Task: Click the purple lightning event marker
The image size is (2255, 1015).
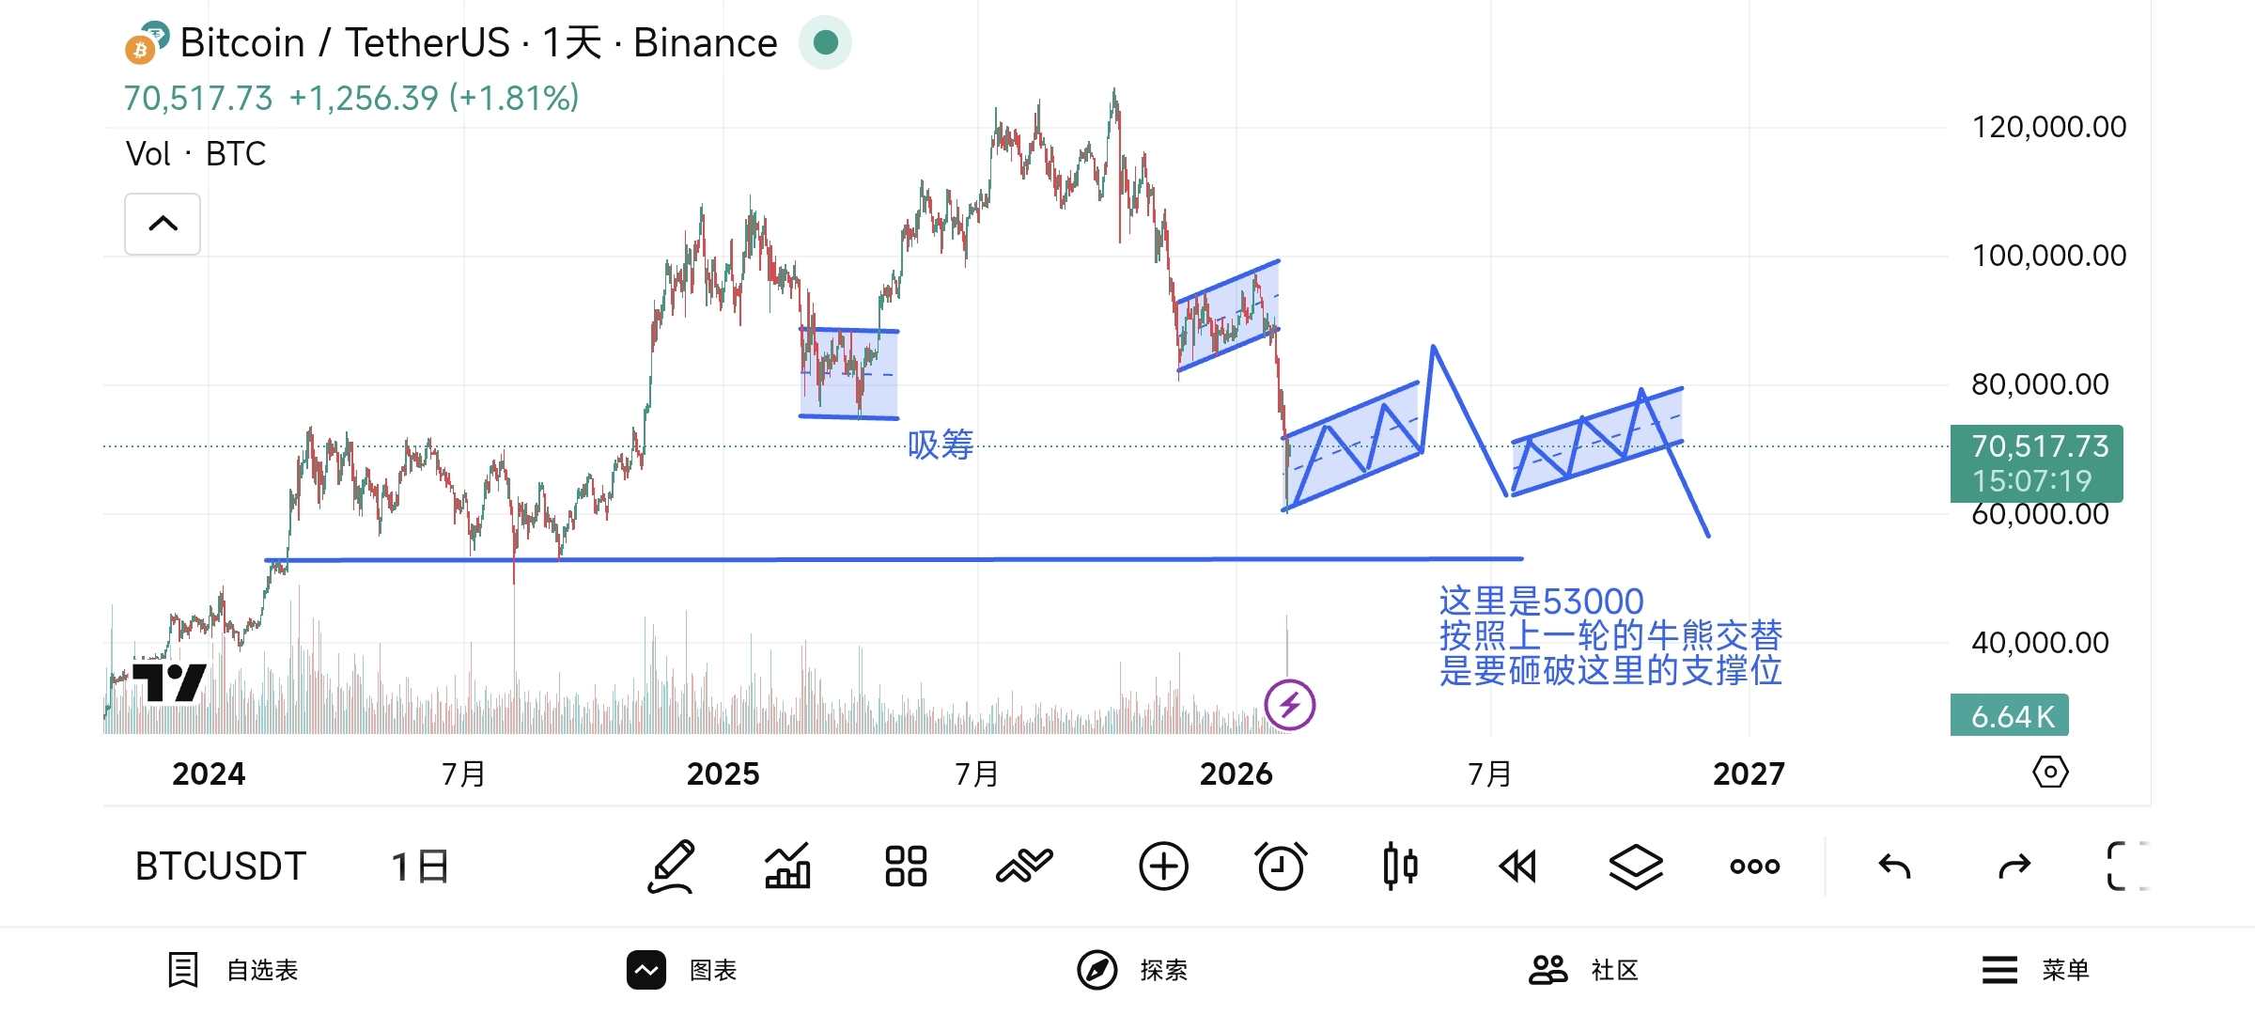Action: click(x=1289, y=705)
